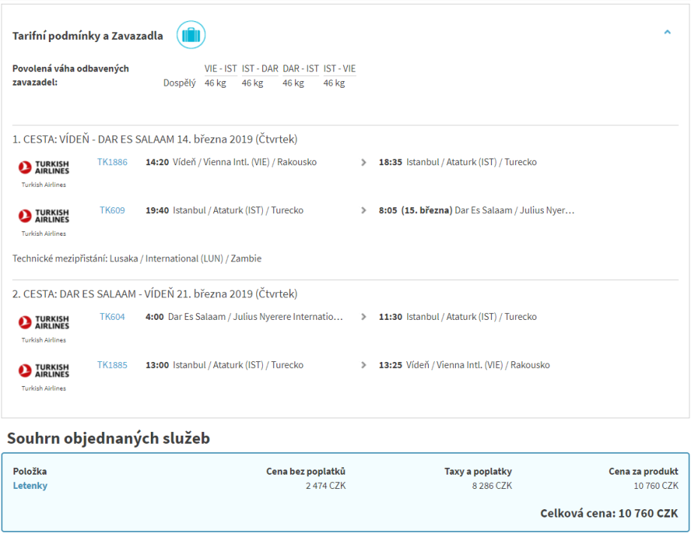Click arrow before Istanbul 11:30 arrival
This screenshot has width=691, height=534.
point(364,317)
